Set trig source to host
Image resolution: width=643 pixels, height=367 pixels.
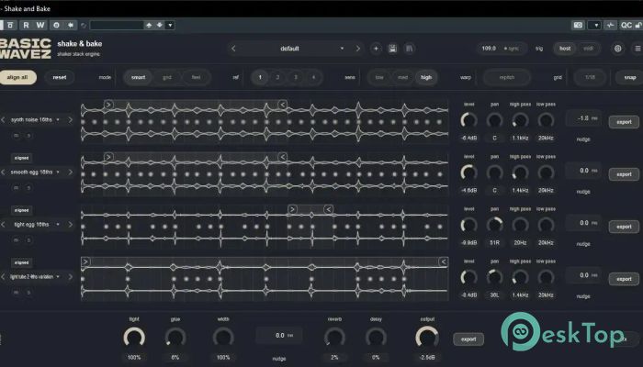pos(565,49)
